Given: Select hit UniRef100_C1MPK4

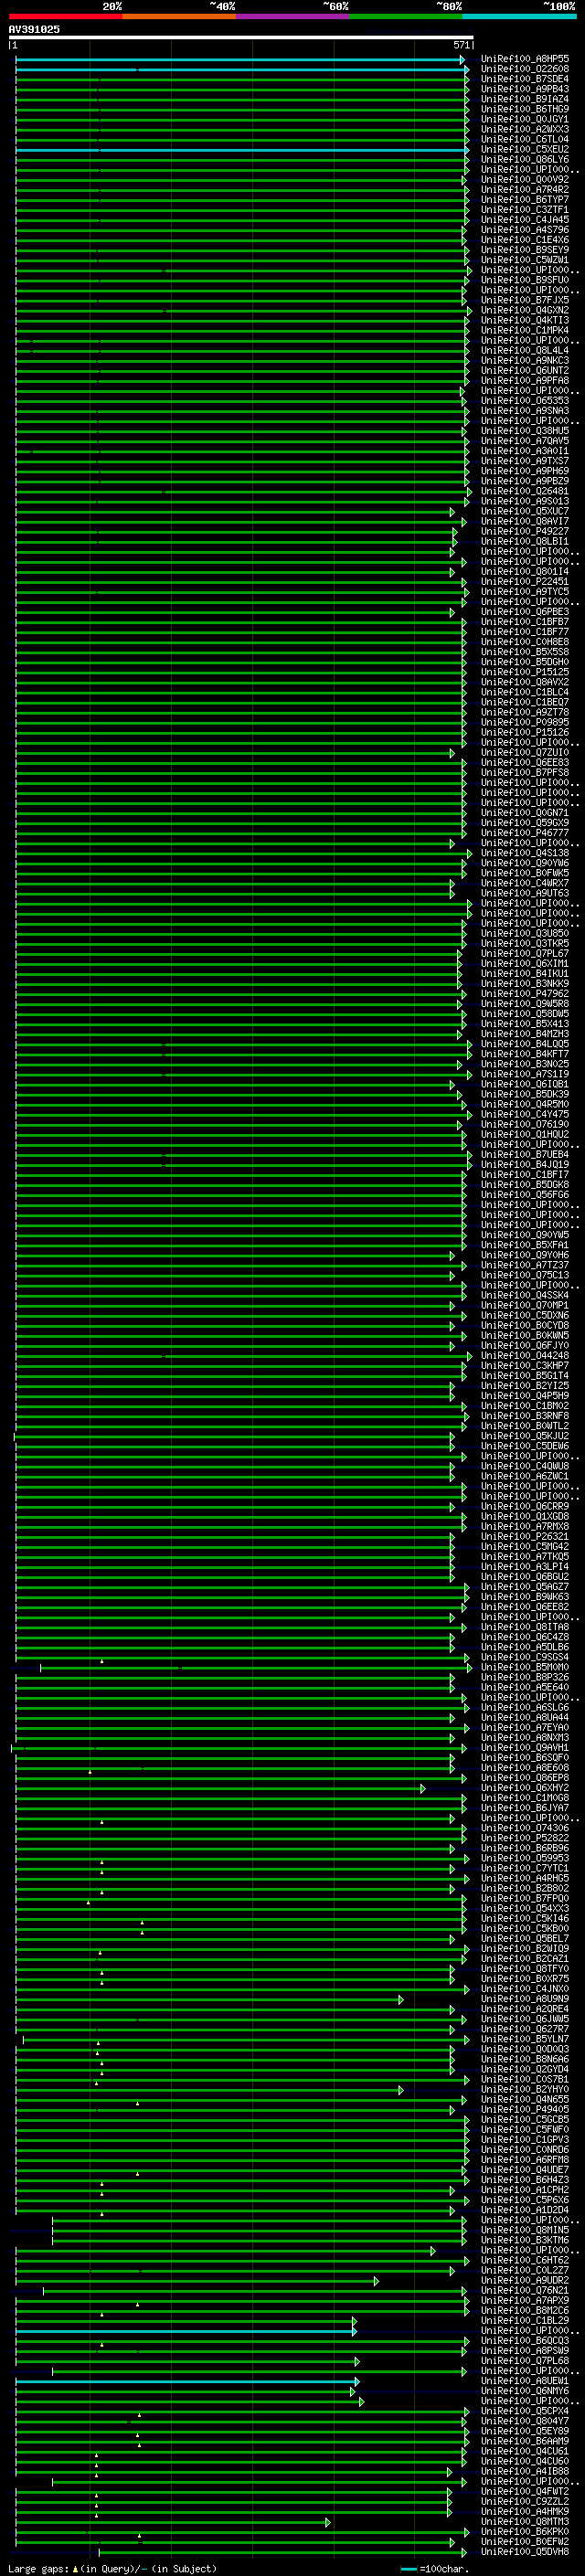Looking at the screenshot, I should 525,330.
